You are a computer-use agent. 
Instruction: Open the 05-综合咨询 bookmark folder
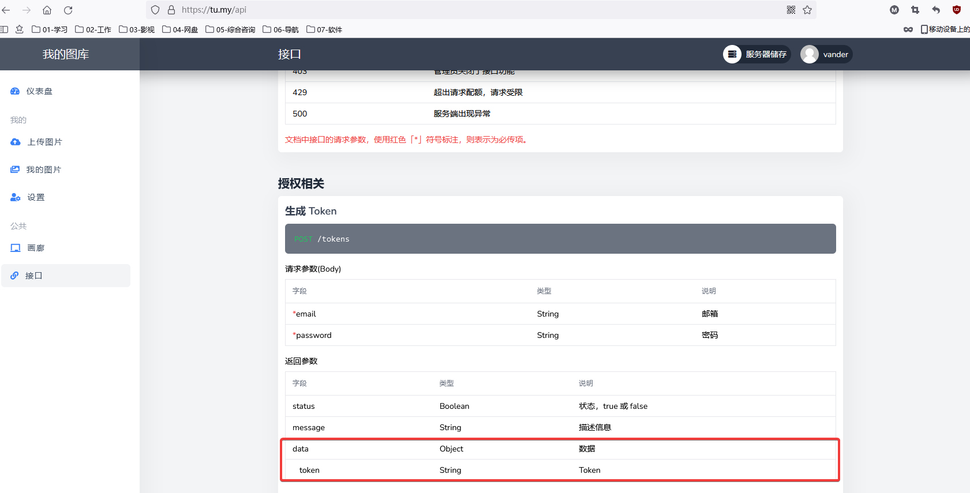click(230, 29)
